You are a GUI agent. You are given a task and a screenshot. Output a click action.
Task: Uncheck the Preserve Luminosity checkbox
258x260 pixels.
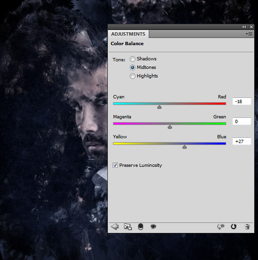[x=115, y=165]
